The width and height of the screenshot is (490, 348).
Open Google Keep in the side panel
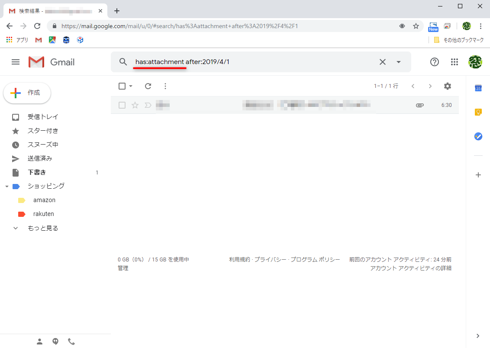478,112
